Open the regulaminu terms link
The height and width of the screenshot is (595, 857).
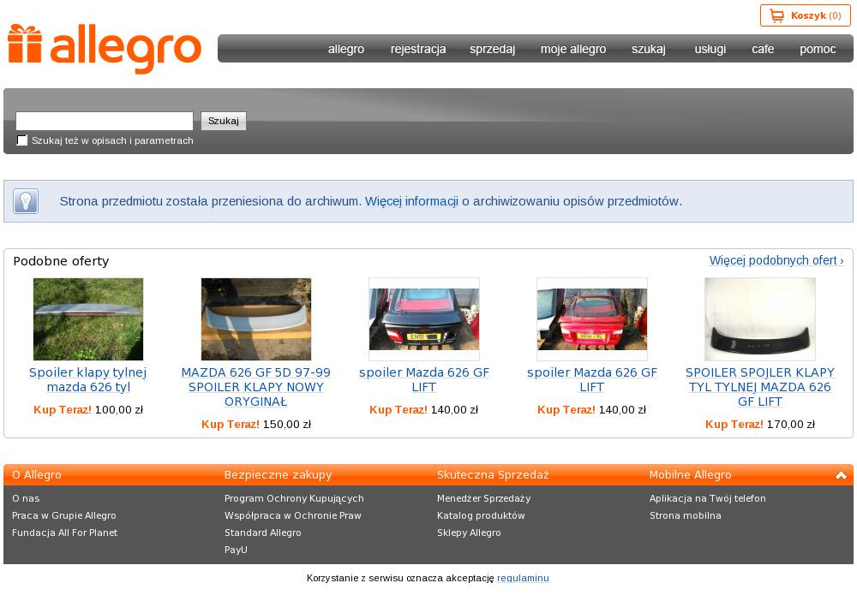click(x=523, y=578)
